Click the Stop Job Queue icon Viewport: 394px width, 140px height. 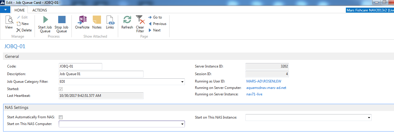point(62,20)
